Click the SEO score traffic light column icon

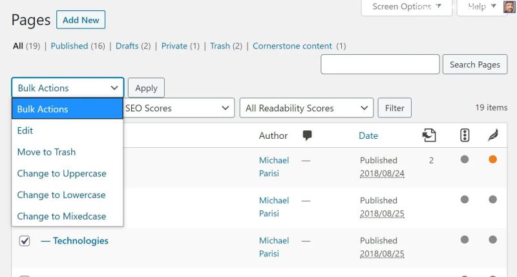point(465,136)
